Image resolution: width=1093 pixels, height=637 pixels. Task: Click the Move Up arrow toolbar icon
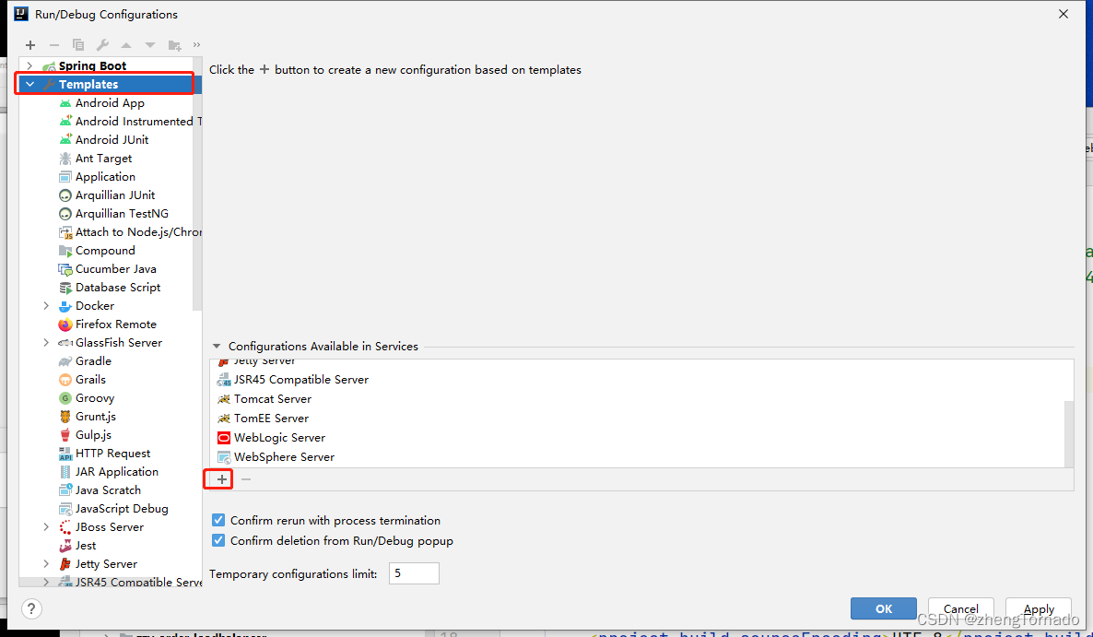click(126, 45)
